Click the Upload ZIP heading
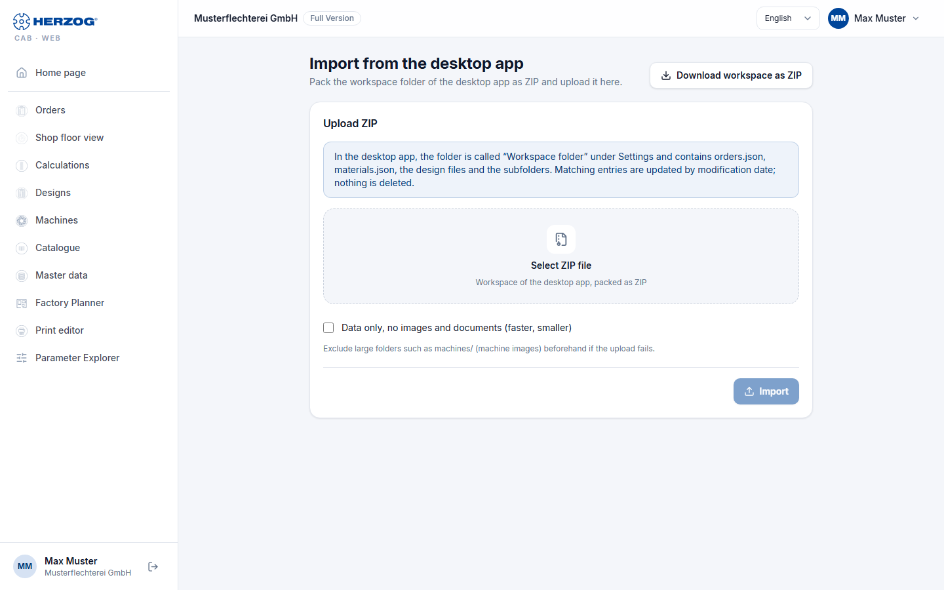 [x=350, y=123]
